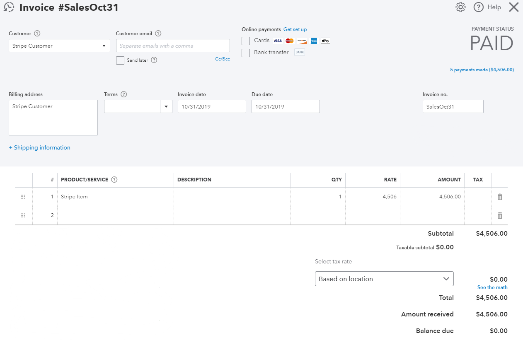
Task: Show help for Send later option
Action: tap(154, 60)
